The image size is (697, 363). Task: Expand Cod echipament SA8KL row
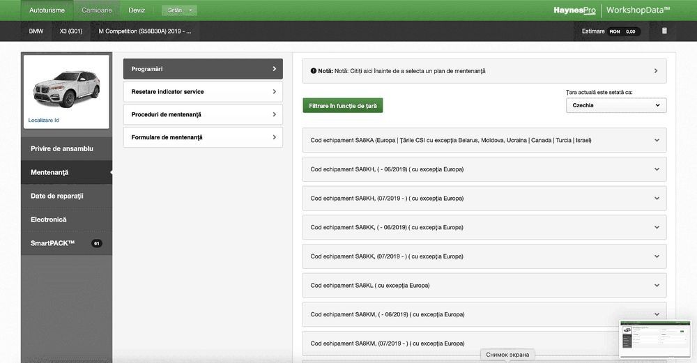(484, 286)
